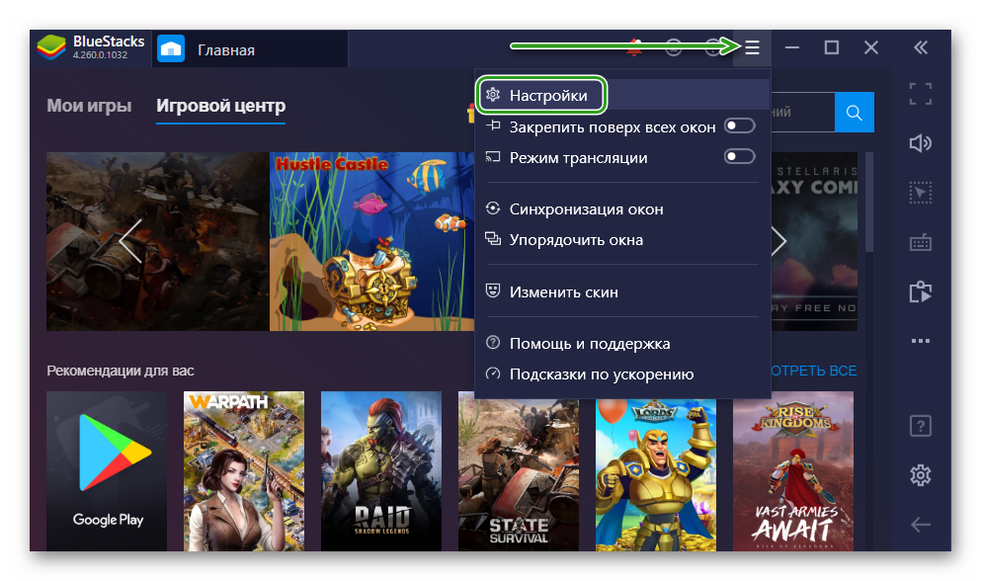Viewport: 981px width, 581px height.
Task: Open the Google Play tile
Action: [x=107, y=470]
